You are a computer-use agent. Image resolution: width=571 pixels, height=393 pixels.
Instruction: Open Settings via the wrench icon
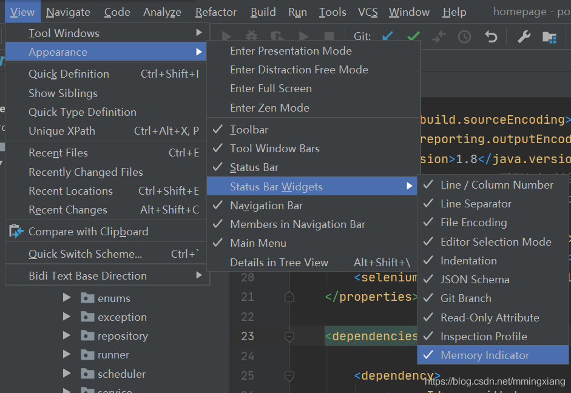[524, 37]
